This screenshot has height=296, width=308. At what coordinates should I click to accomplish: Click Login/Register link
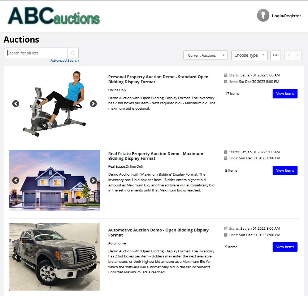[286, 16]
